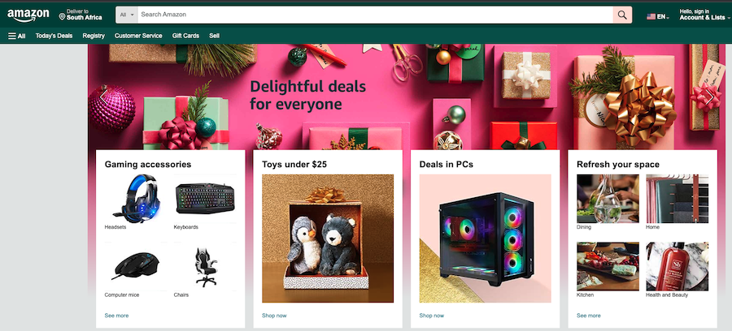Select the Headsets gaming image
Viewport: 732px width, 331px height.
tap(135, 199)
